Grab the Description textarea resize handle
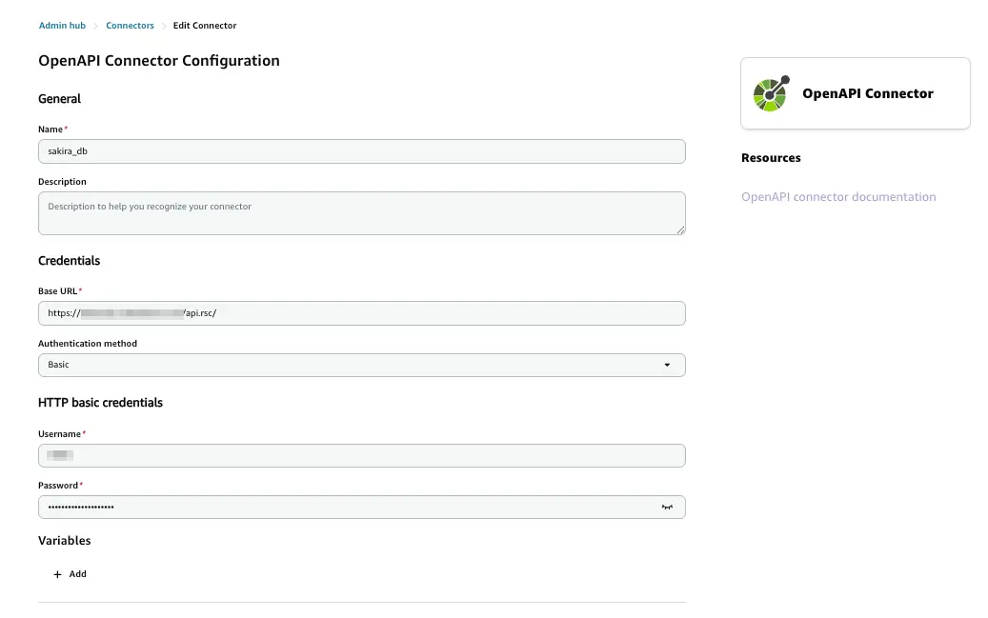The height and width of the screenshot is (618, 988). pyautogui.click(x=681, y=229)
